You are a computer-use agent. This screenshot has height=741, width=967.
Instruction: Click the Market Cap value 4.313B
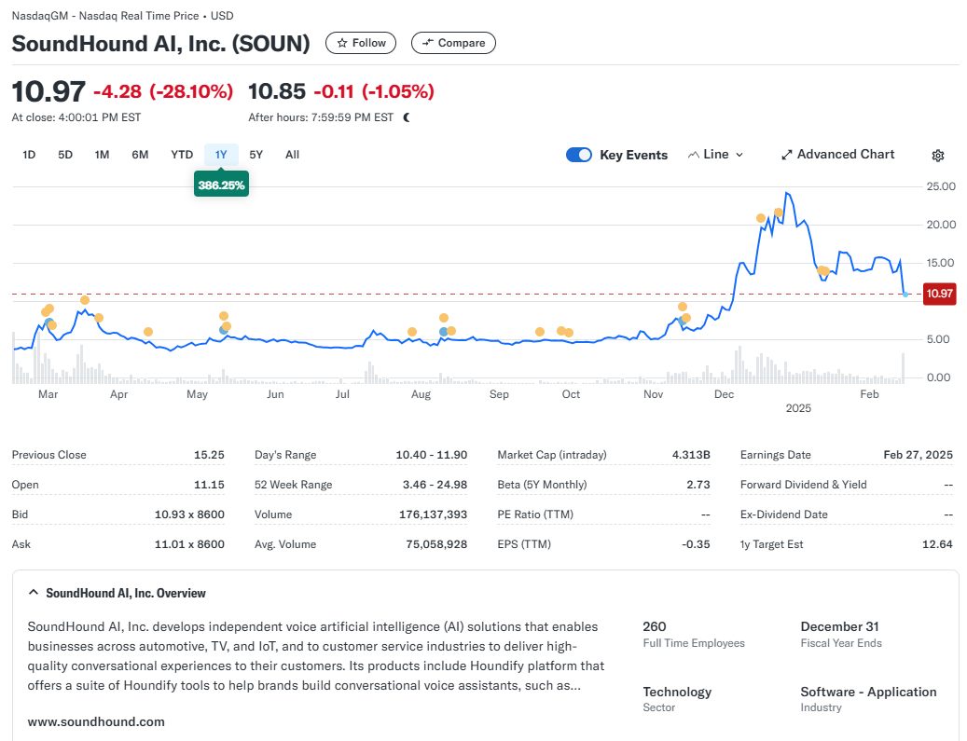(x=691, y=455)
